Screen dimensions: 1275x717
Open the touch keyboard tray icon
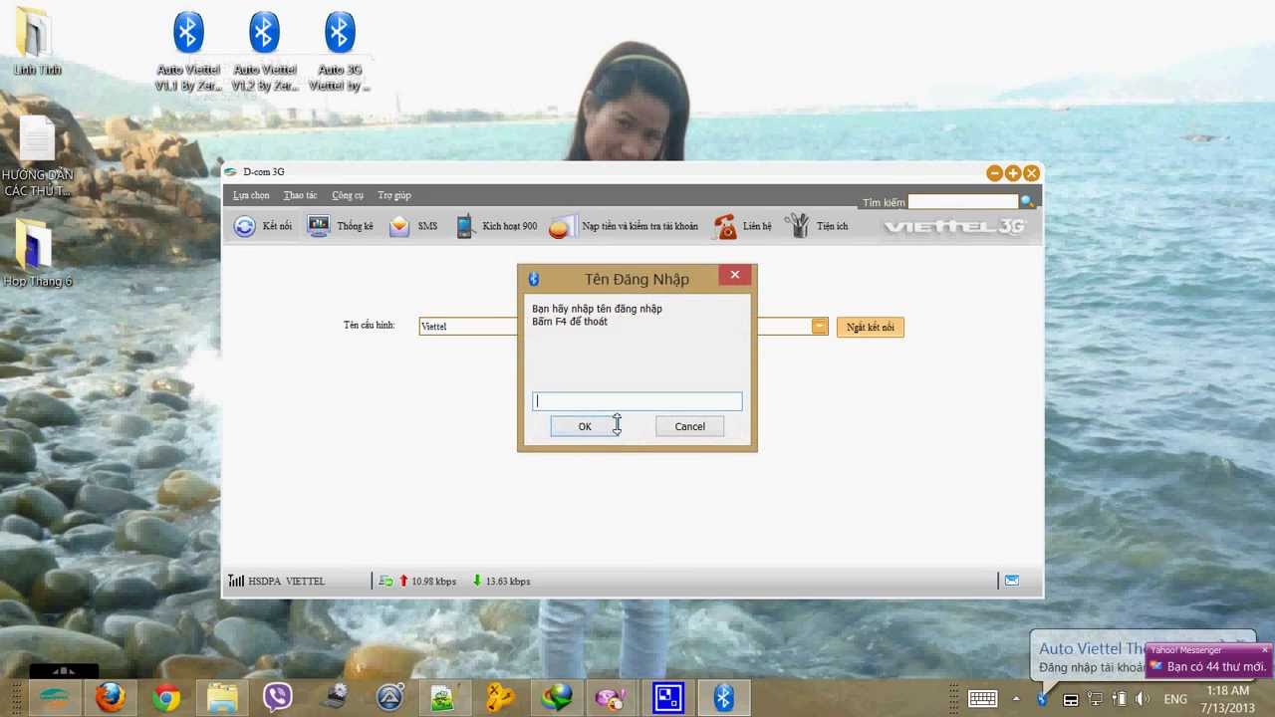pyautogui.click(x=983, y=699)
